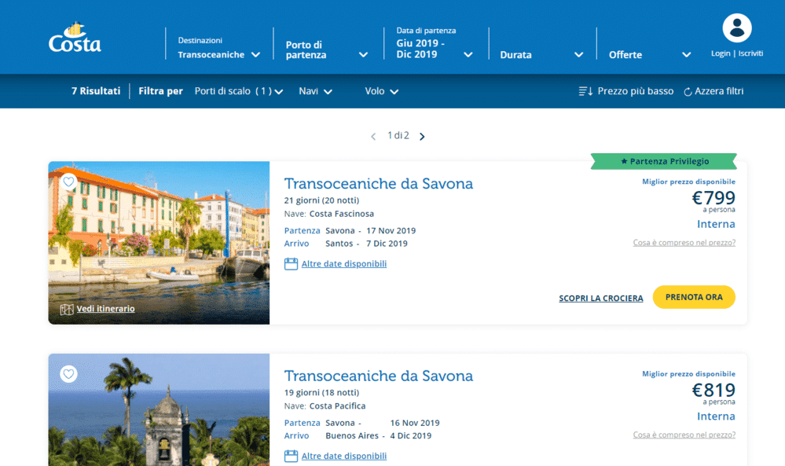Open the 19 giorni Transoceaniche da Savona title

[x=379, y=376]
